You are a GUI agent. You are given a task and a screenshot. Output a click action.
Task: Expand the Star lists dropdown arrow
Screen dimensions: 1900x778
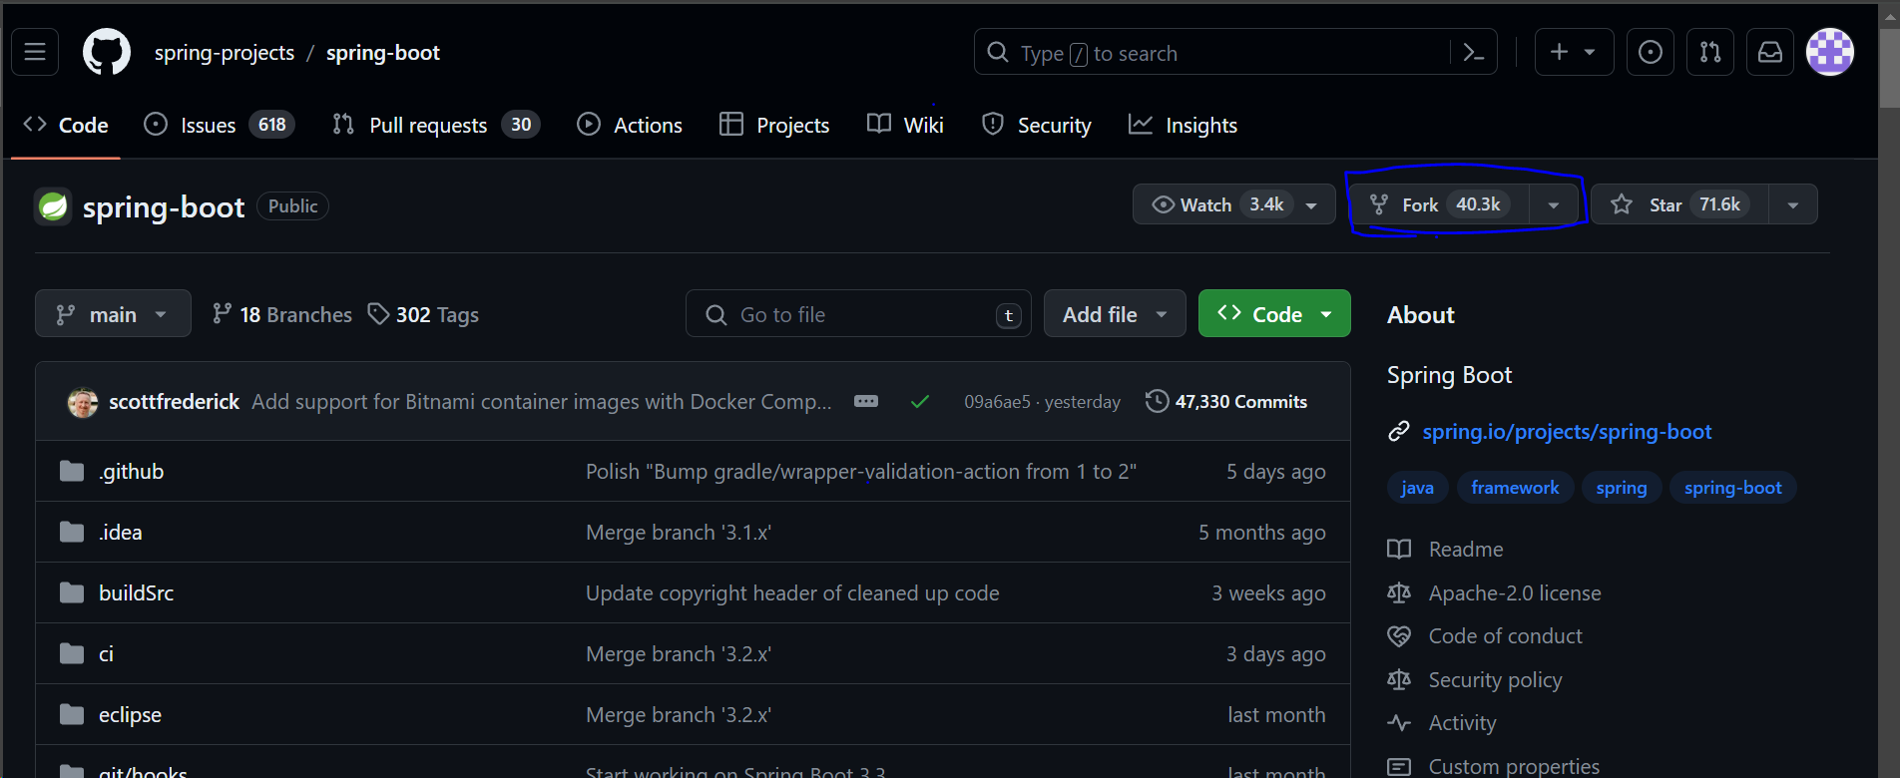coord(1793,204)
